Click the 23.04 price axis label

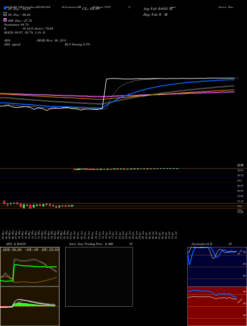240,196
